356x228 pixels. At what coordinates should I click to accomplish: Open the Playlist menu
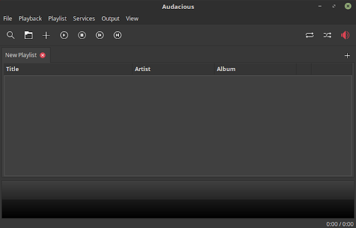(57, 18)
